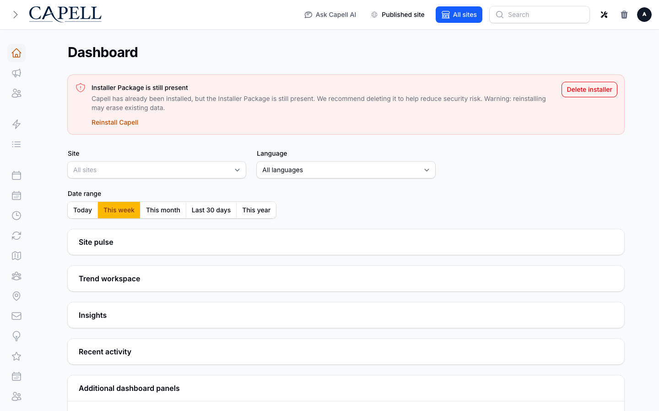659x411 pixels.
Task: Open the megaphone announcements sidebar icon
Action: (16, 73)
